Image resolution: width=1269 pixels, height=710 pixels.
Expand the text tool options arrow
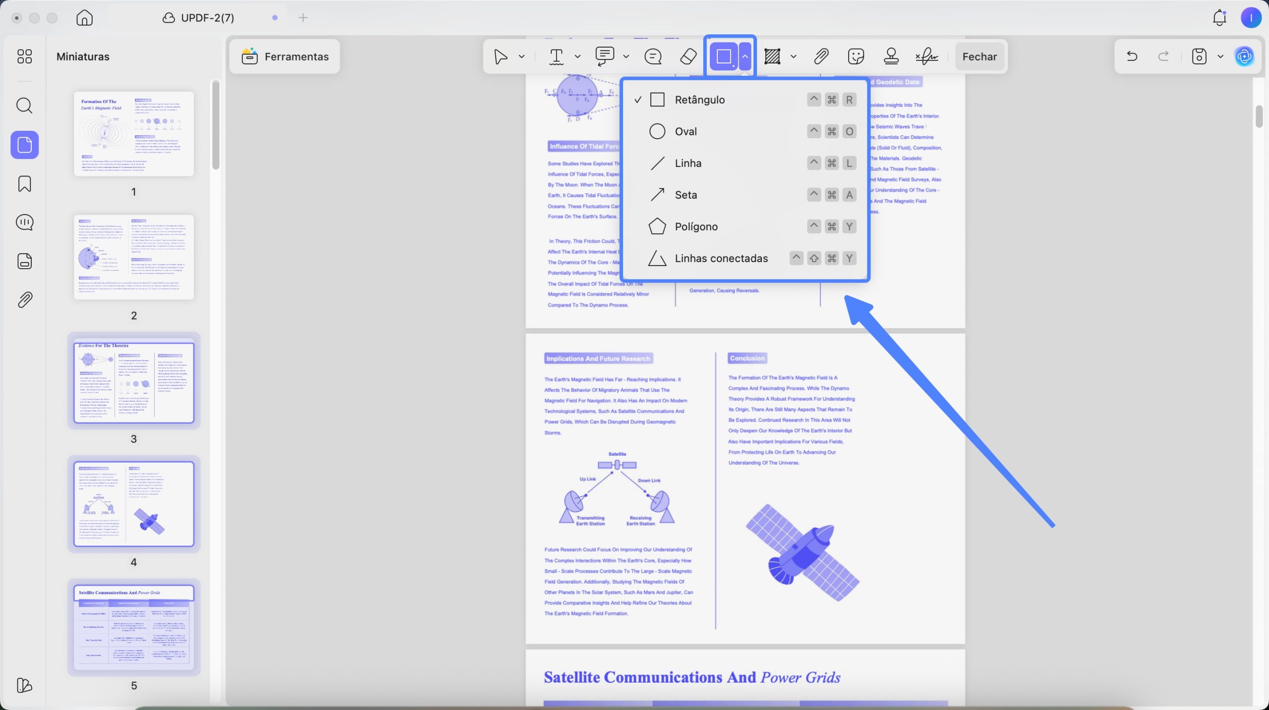coord(577,56)
